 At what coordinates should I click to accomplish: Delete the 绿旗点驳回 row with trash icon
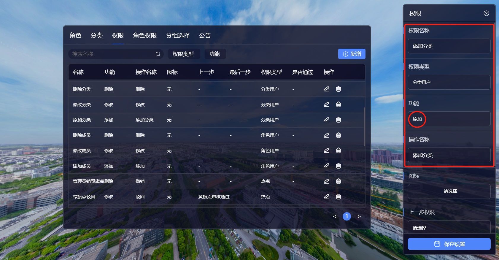point(339,197)
